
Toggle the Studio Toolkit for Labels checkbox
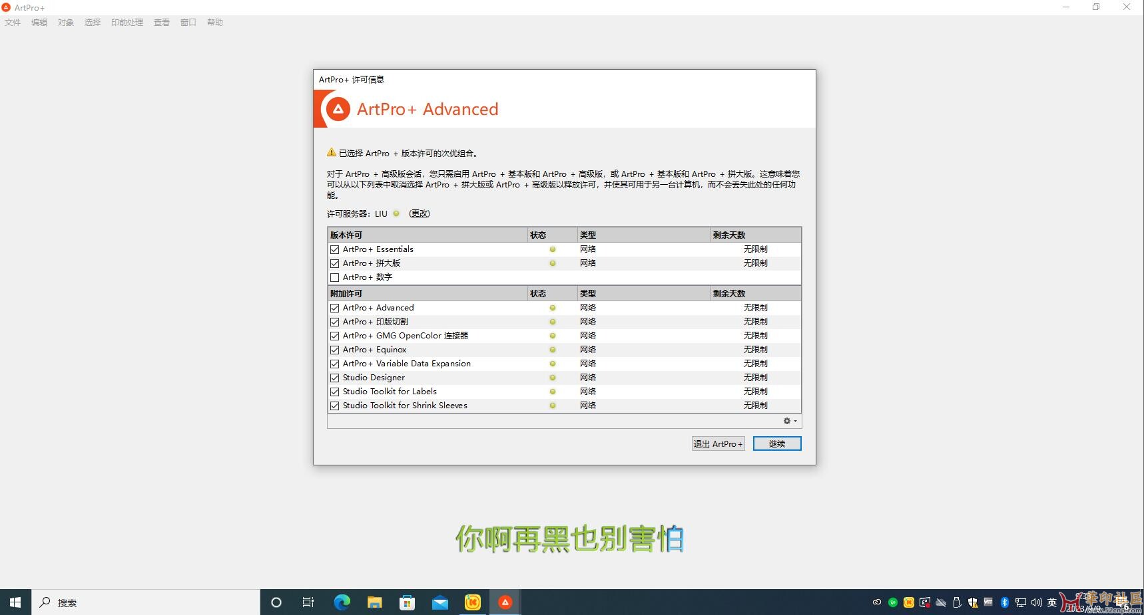click(x=335, y=392)
